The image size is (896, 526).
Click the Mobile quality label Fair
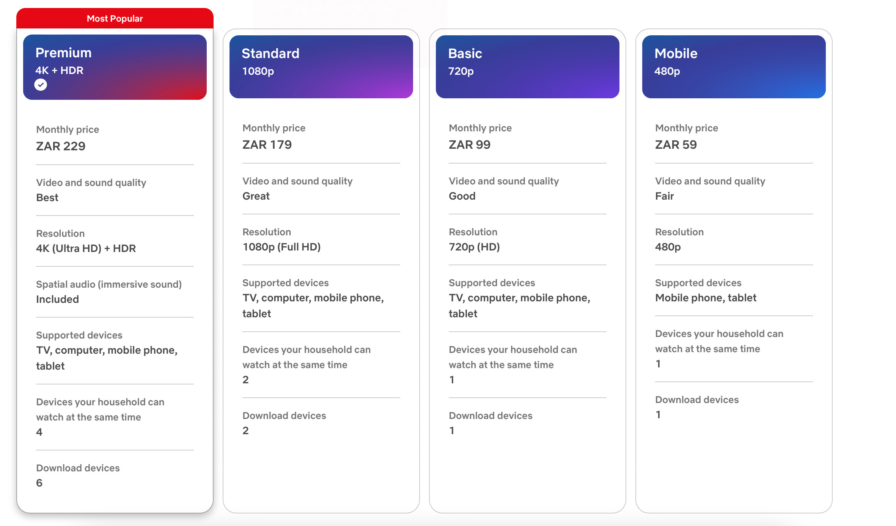click(x=664, y=196)
